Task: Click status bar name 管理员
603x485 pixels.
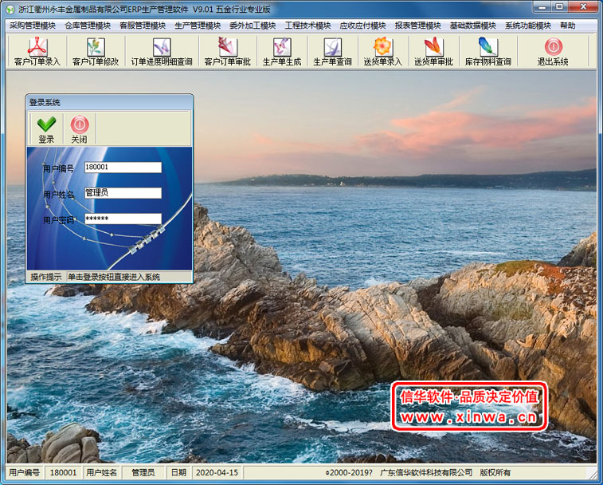Action: point(143,472)
